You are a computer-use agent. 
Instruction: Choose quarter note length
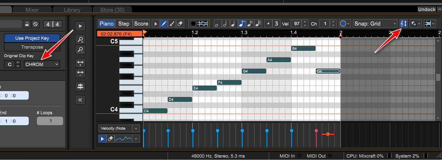(233, 24)
